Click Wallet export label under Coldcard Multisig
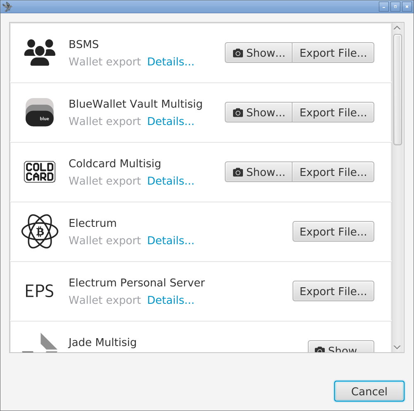 [x=105, y=181]
